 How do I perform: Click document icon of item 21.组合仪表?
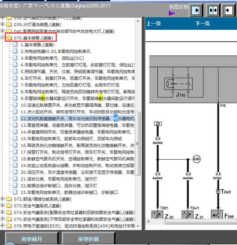(15, 179)
